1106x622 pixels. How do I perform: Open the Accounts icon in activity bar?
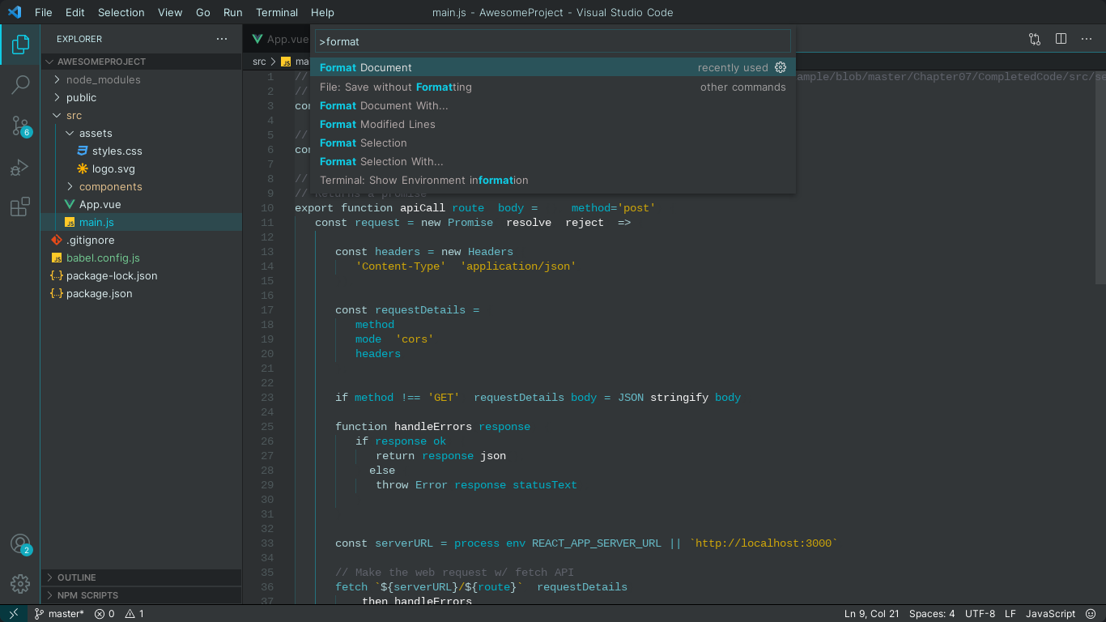click(20, 544)
